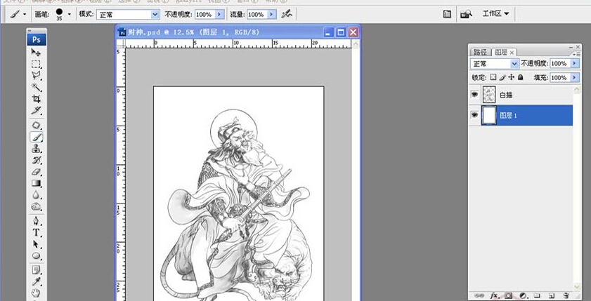Viewport: 591px width, 301px height.
Task: Toggle the brushes panel icon in options bar
Action: point(447,14)
